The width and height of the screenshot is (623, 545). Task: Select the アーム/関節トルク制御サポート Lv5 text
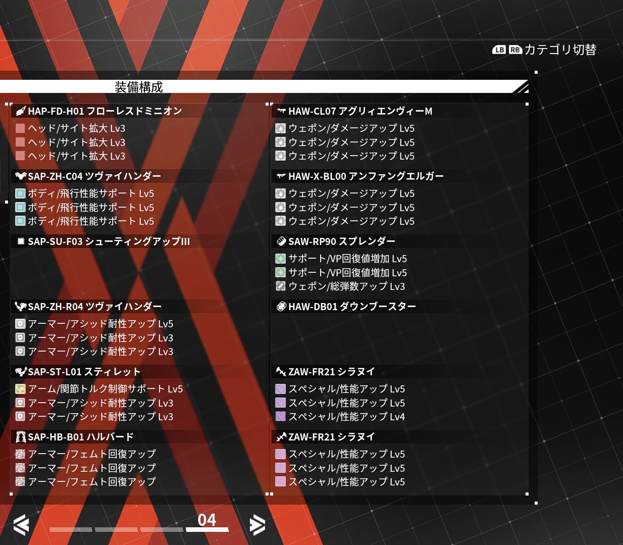(106, 389)
